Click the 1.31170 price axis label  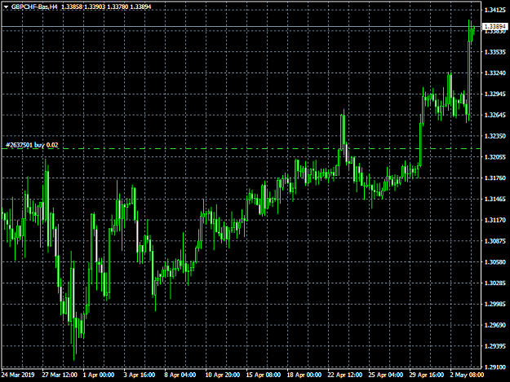pos(495,220)
